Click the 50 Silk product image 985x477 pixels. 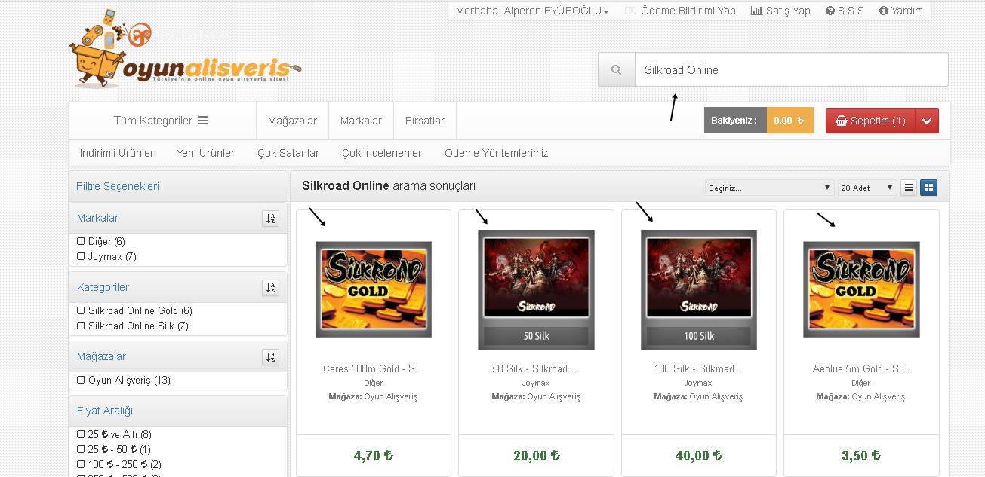[x=536, y=289]
